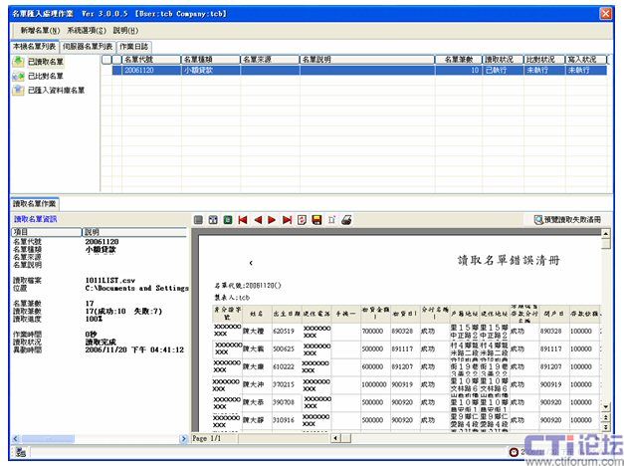The width and height of the screenshot is (624, 466).
Task: Select 已讀取名單 in left panel
Action: [45, 62]
